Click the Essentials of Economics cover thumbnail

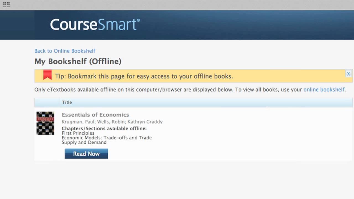coord(45,123)
